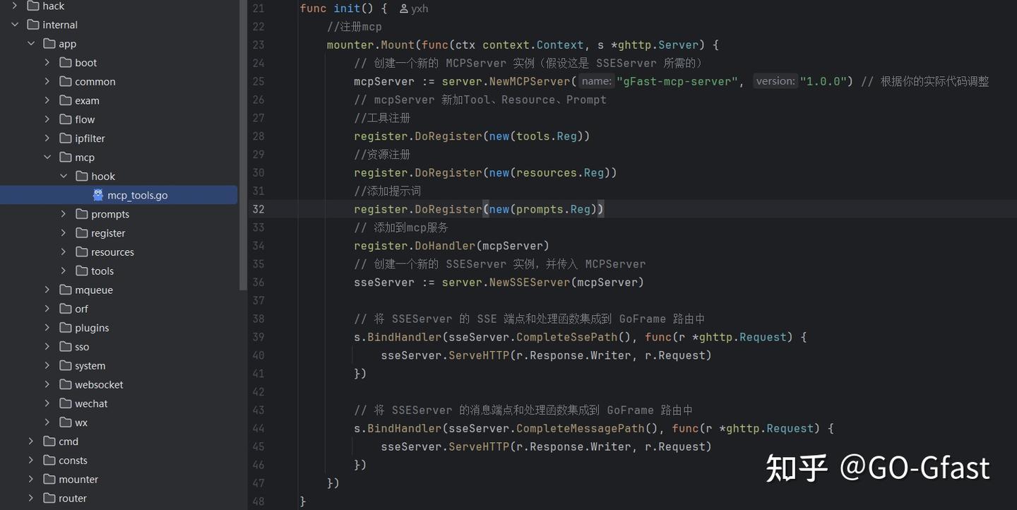Select the mcp_tools.go tree item
The width and height of the screenshot is (1017, 510).
tap(138, 195)
